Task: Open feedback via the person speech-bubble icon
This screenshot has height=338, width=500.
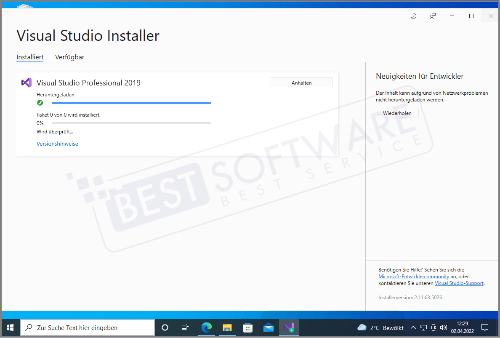Action: click(x=433, y=16)
